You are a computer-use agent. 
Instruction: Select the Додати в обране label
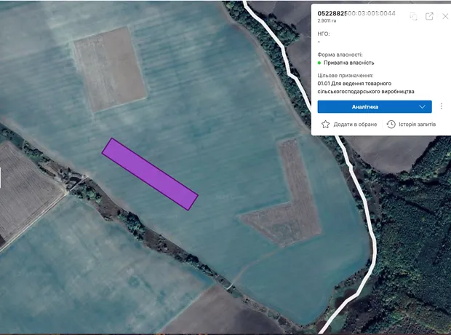click(355, 125)
